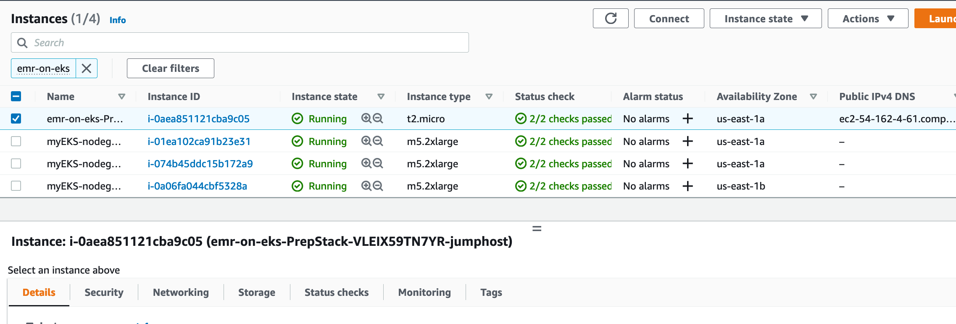Open instance link i-0a06fa044cbf5328a

pos(198,186)
